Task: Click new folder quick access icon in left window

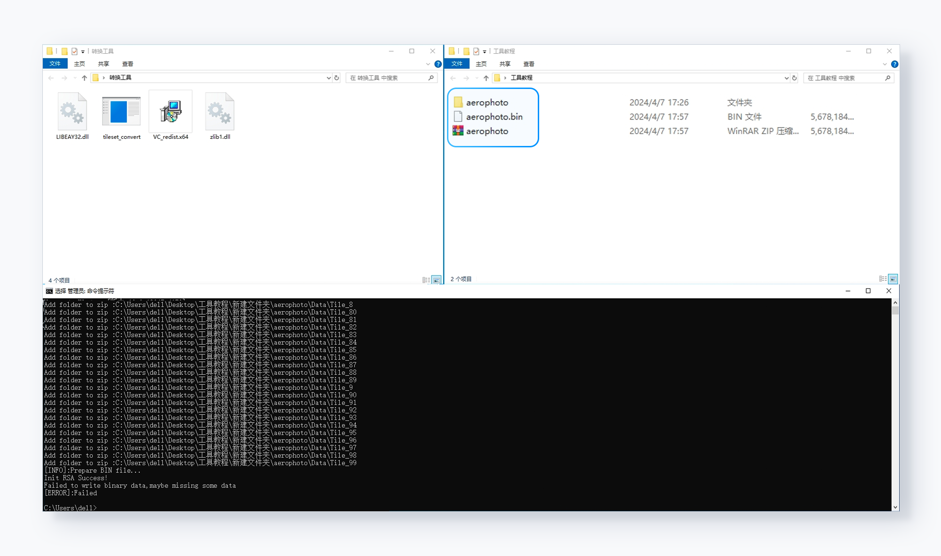Action: point(64,51)
